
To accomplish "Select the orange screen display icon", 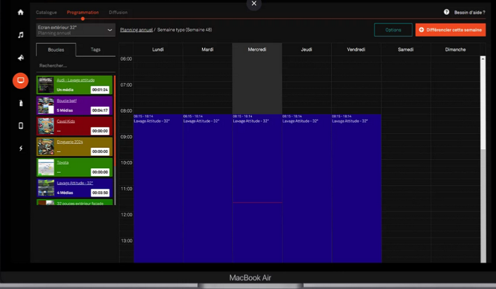I will [21, 80].
